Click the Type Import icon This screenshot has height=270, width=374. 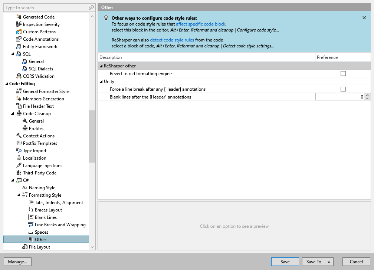click(x=19, y=150)
